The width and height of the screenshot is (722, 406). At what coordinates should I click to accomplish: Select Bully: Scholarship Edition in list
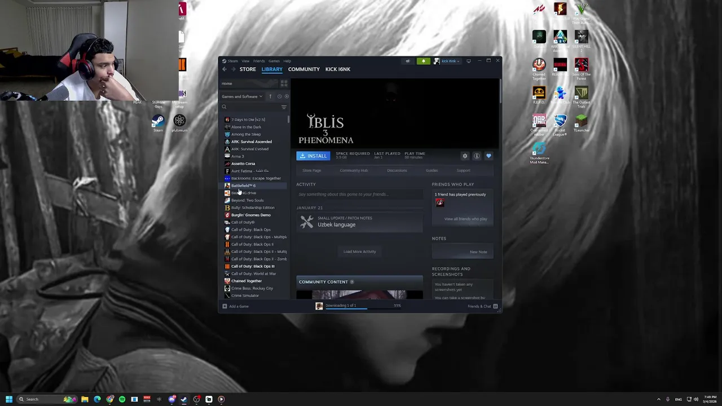(x=253, y=208)
